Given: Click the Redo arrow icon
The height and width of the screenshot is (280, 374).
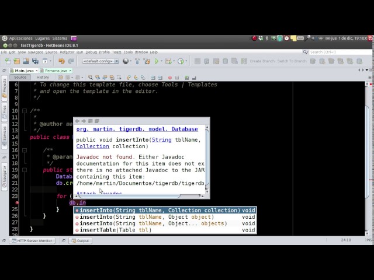Looking at the screenshot, I should (71, 61).
